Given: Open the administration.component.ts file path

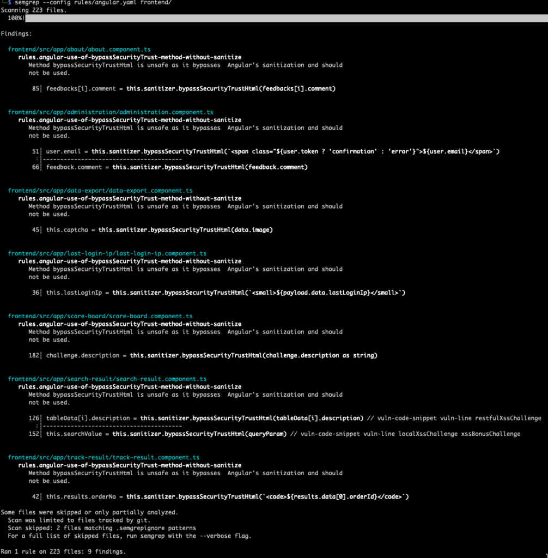Looking at the screenshot, I should (x=111, y=112).
